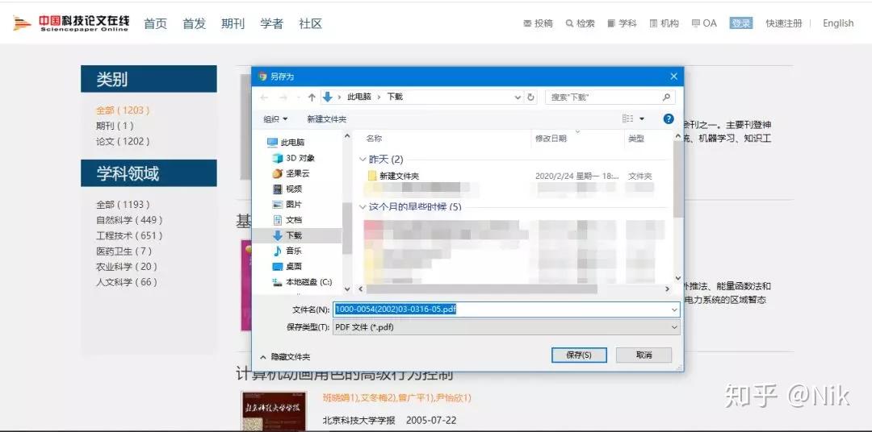Go up one folder level with the up arrow
Image resolution: width=872 pixels, height=432 pixels.
coord(312,98)
